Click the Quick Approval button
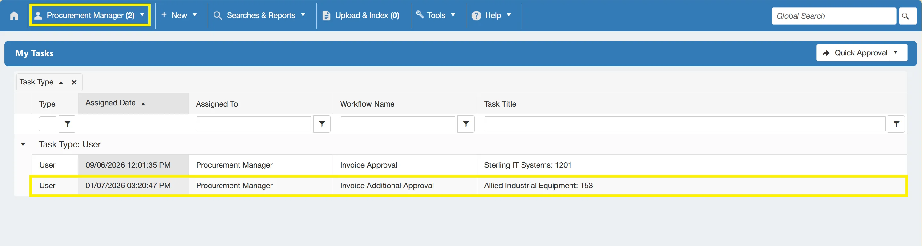The height and width of the screenshot is (246, 922). [x=853, y=53]
